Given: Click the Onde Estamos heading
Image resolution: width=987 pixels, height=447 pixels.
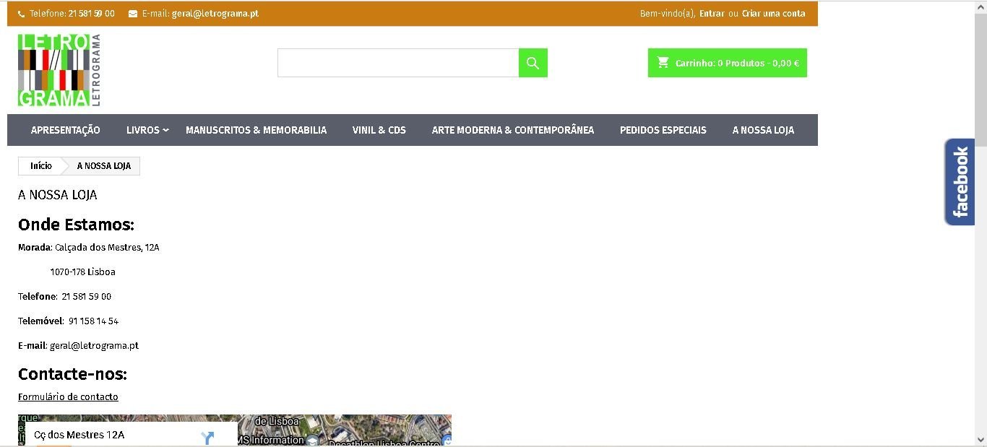Looking at the screenshot, I should pos(76,225).
